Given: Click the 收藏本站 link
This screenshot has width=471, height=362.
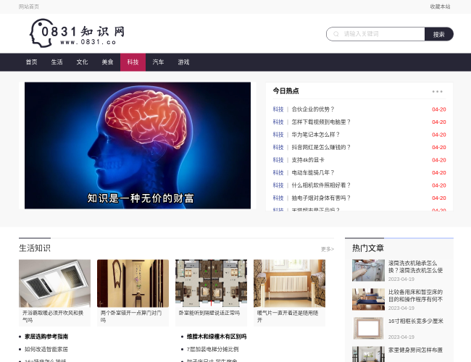Looking at the screenshot, I should pyautogui.click(x=440, y=7).
